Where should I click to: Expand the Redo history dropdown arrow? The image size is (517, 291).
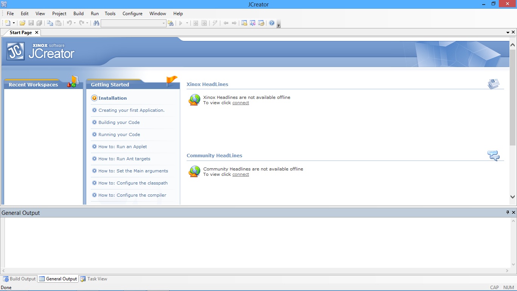87,23
